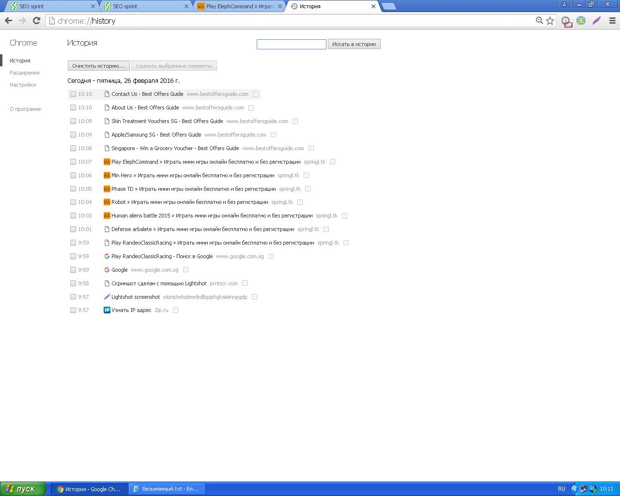Expand options for Lightshot screenshot entry
This screenshot has height=496, width=620.
point(254,297)
